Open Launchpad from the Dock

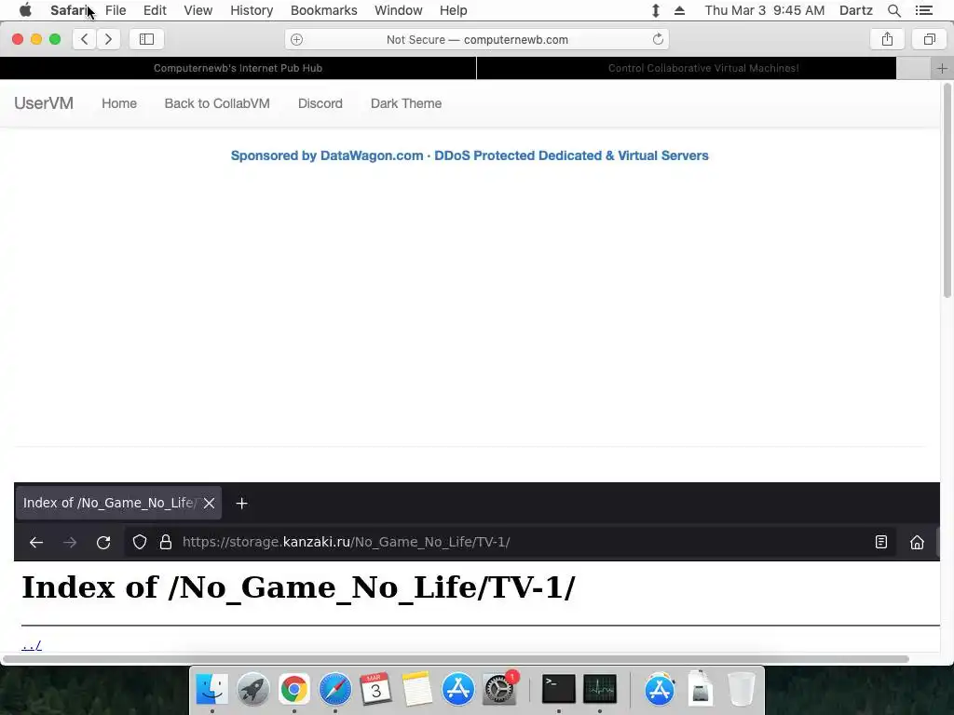pyautogui.click(x=252, y=689)
